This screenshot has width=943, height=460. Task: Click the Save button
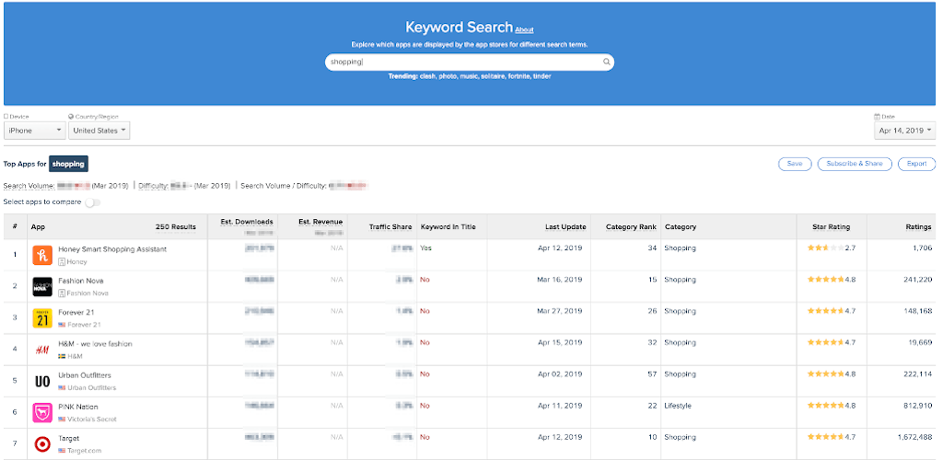795,164
